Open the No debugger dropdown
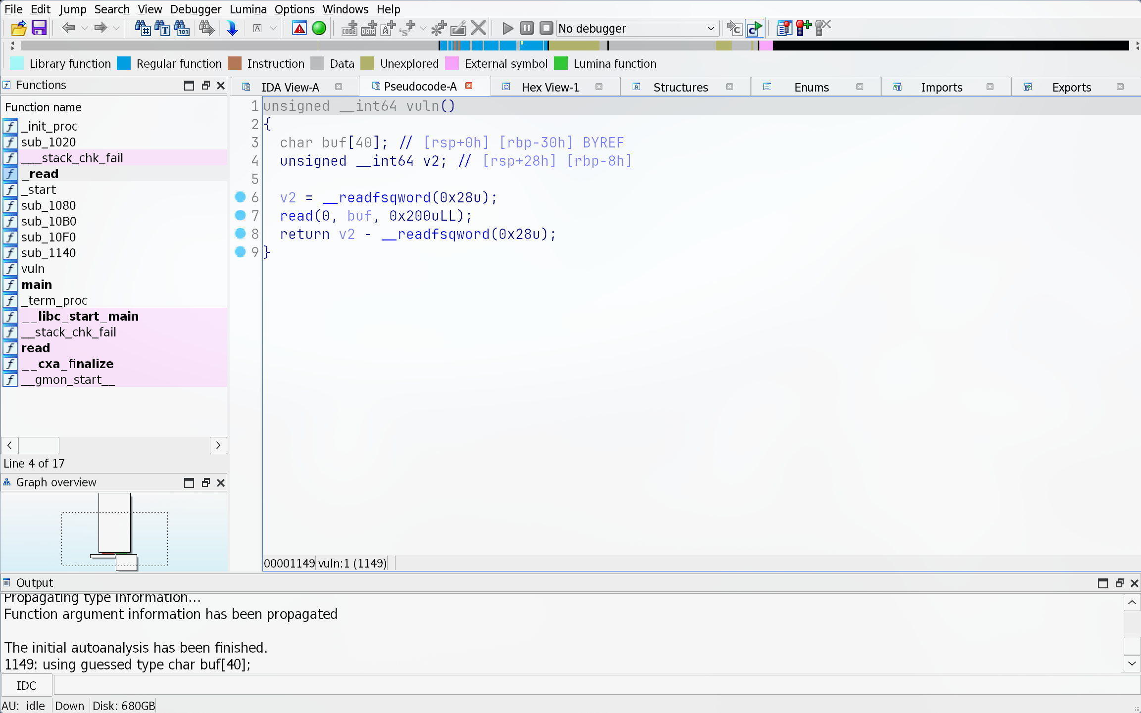1141x713 pixels. (x=637, y=28)
